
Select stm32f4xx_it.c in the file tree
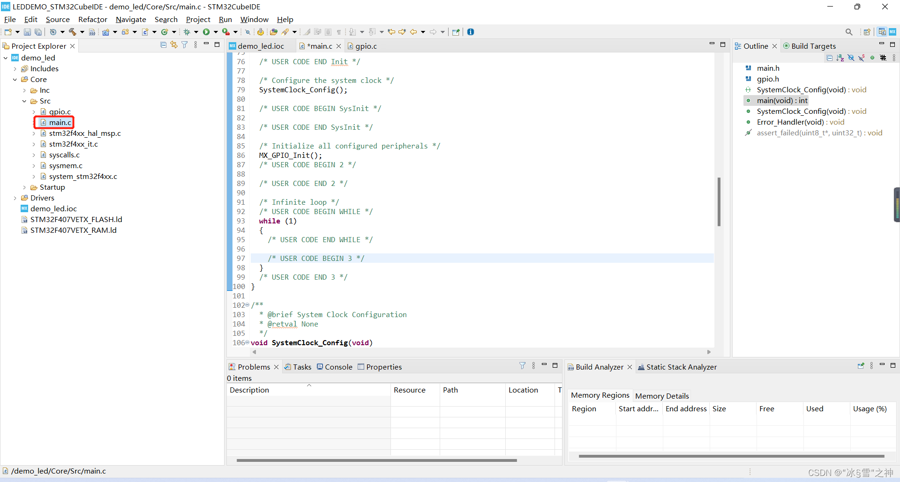[73, 144]
